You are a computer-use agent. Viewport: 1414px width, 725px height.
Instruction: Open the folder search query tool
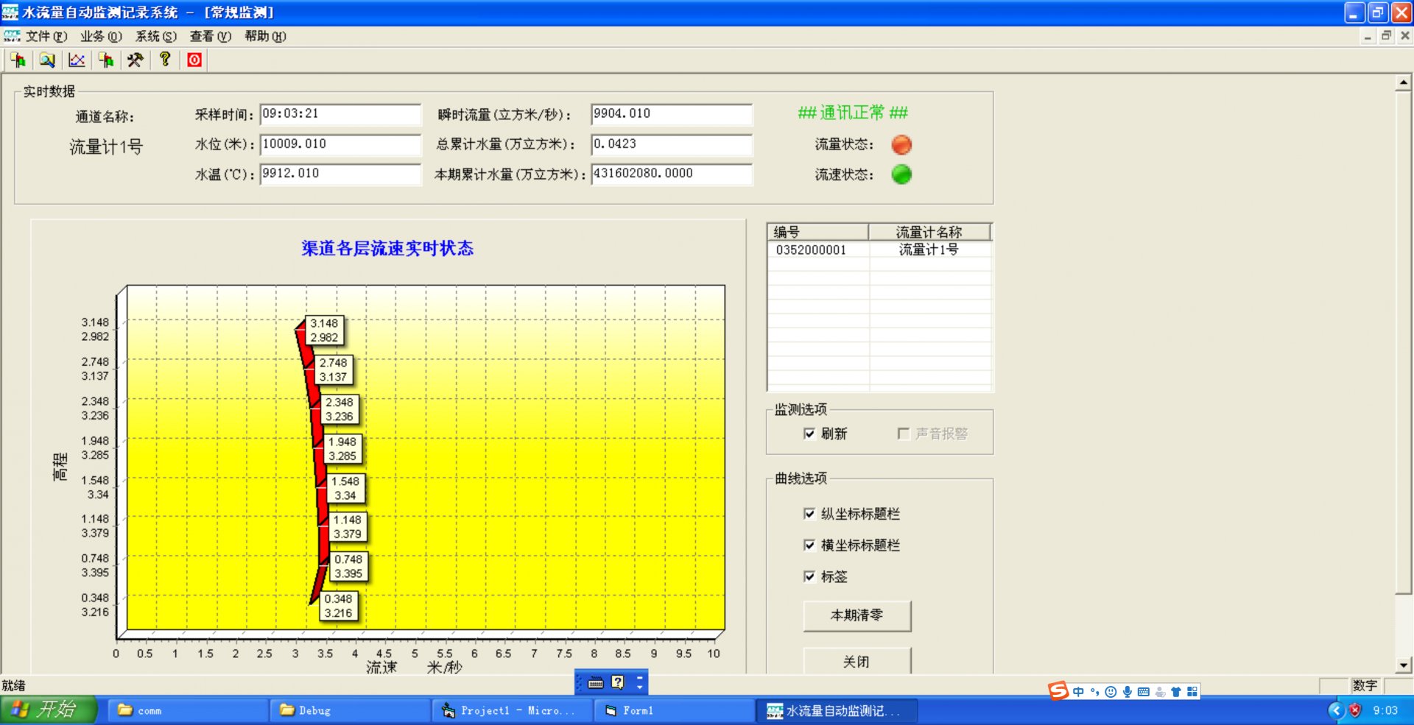point(47,60)
